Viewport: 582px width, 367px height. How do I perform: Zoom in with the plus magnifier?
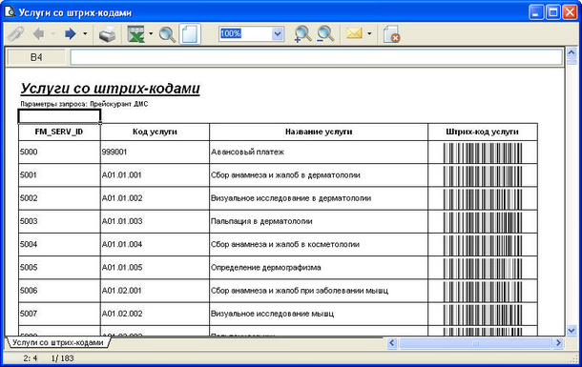(302, 34)
